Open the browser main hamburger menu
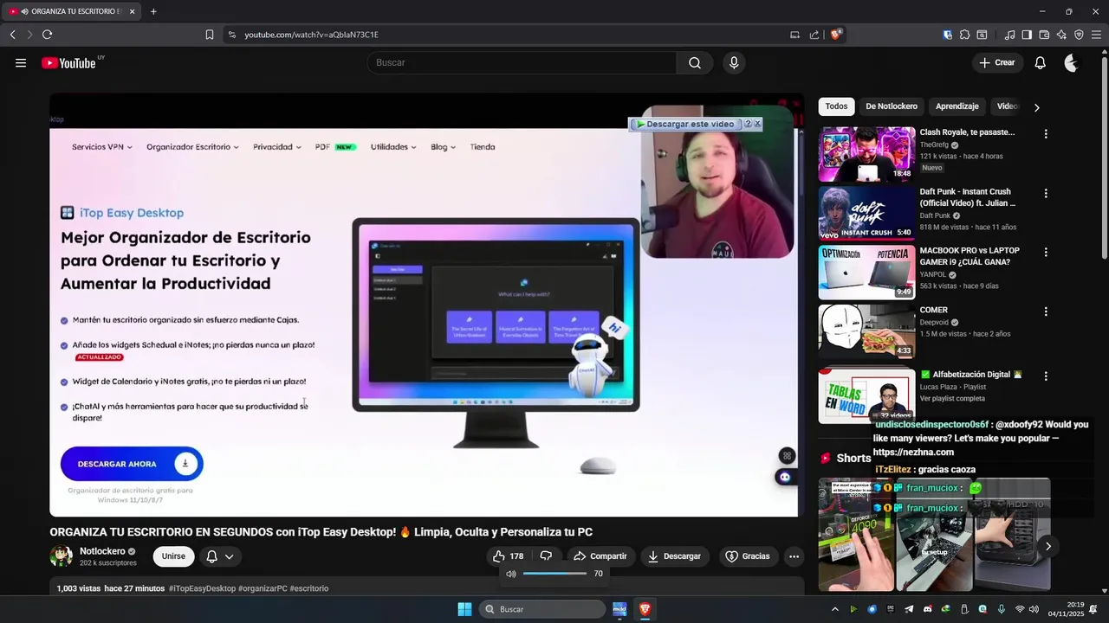 point(1097,35)
